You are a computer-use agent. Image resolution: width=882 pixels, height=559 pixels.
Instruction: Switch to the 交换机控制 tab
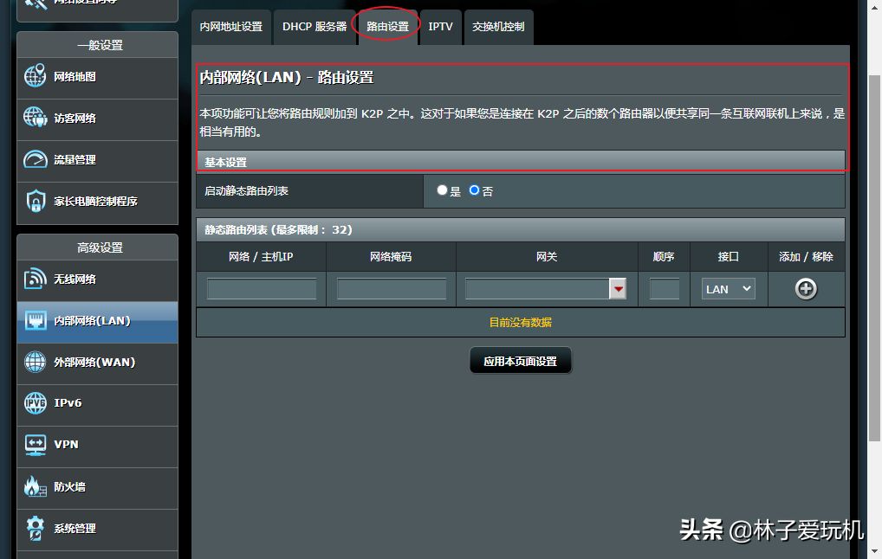pos(498,27)
